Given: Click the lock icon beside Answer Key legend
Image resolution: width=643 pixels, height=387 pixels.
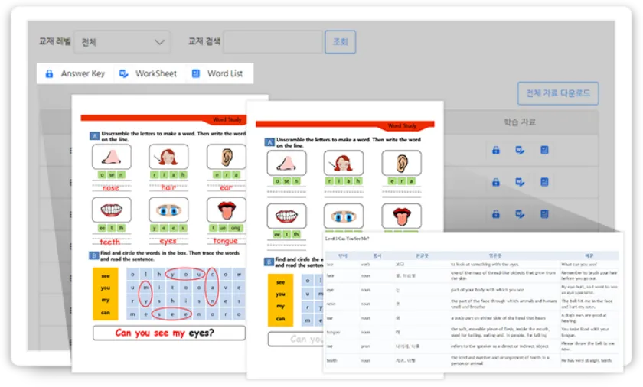Looking at the screenshot, I should click(x=50, y=74).
